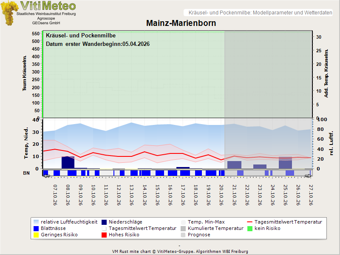Click the VitiMeteo grape cluster logo
Screen dimensions: 340x255
tap(9, 13)
